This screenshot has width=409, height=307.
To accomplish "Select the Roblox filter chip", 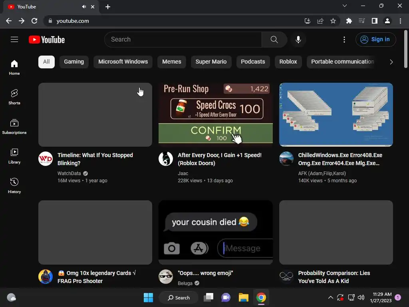I will 288,62.
